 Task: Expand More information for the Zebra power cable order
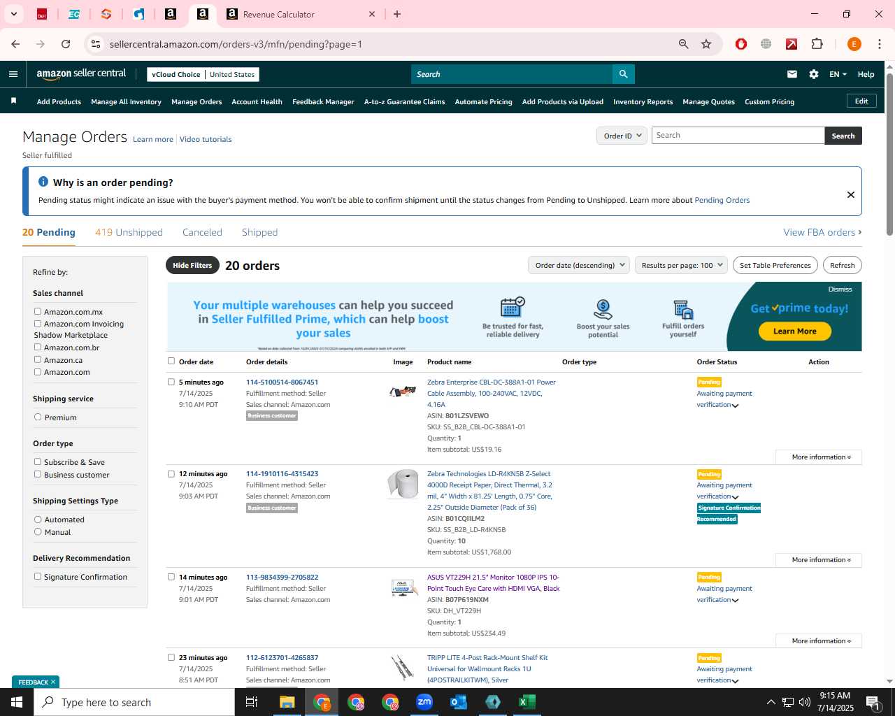819,457
